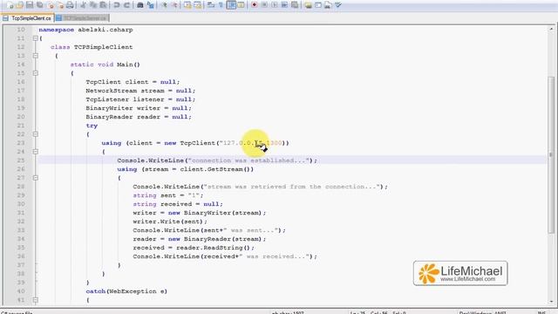Screen dimensions: 558x314
Task: Click the 'string received = null;' line
Action: tap(178, 204)
